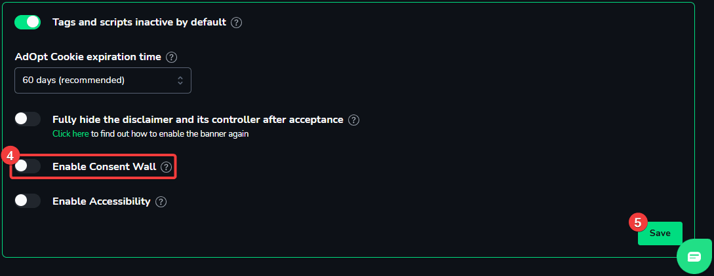Turn on the Enable Accessibility toggle
The width and height of the screenshot is (714, 276).
click(28, 201)
